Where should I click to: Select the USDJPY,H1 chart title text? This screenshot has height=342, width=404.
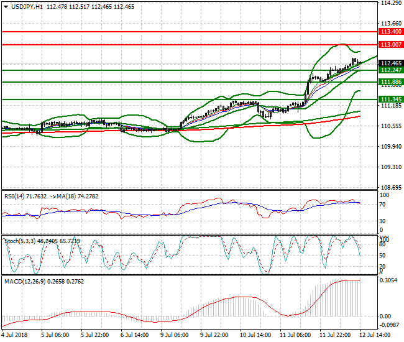[27, 7]
